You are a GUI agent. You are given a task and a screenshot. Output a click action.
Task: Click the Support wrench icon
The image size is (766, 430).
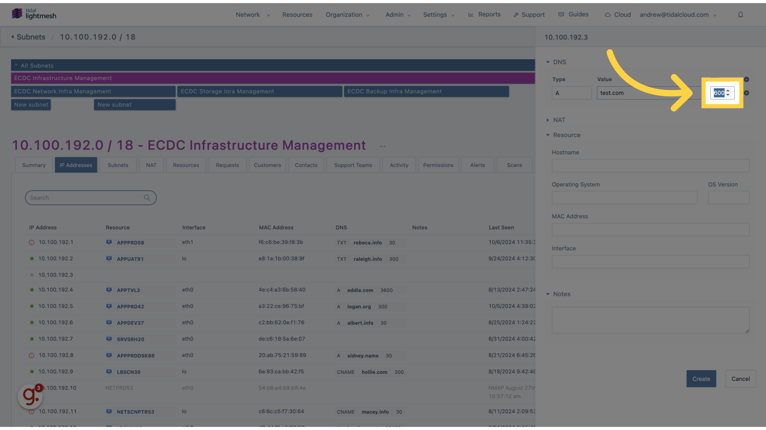516,15
